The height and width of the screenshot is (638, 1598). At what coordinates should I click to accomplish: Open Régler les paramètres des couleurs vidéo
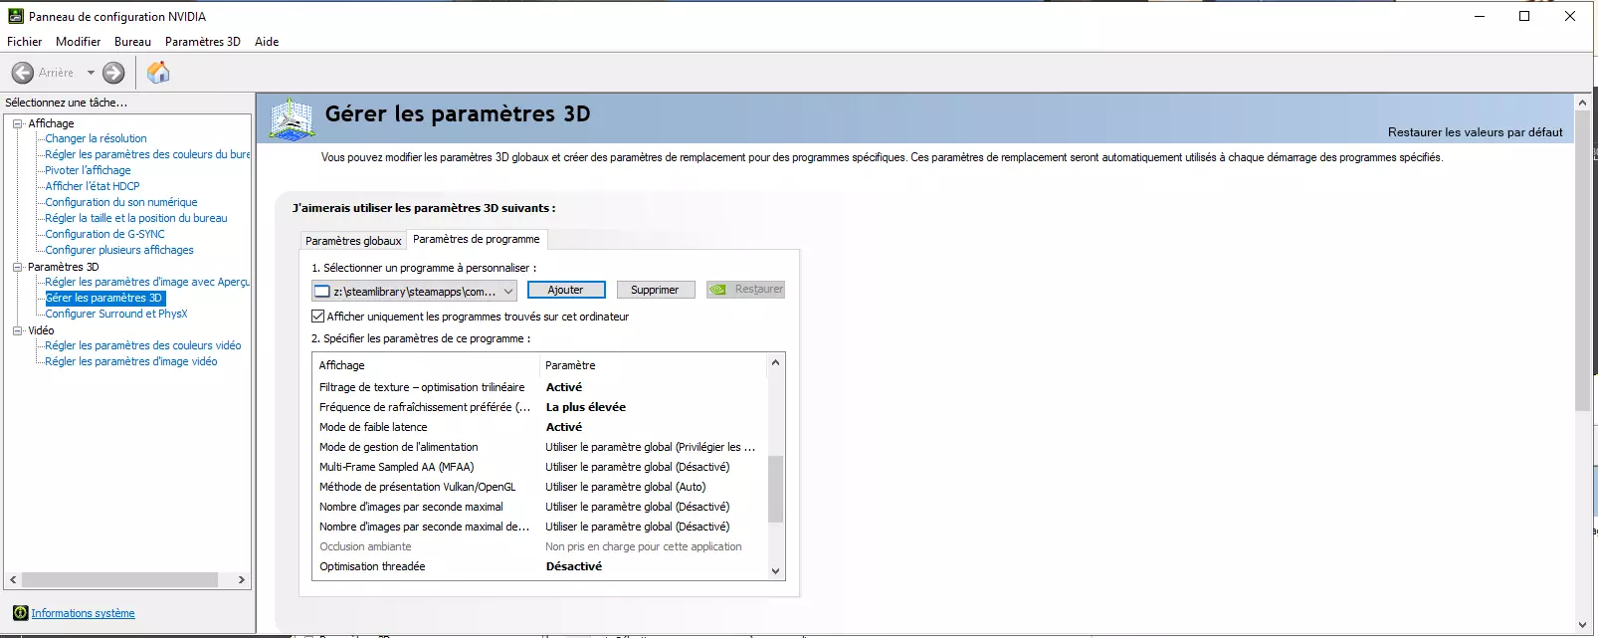tap(143, 345)
